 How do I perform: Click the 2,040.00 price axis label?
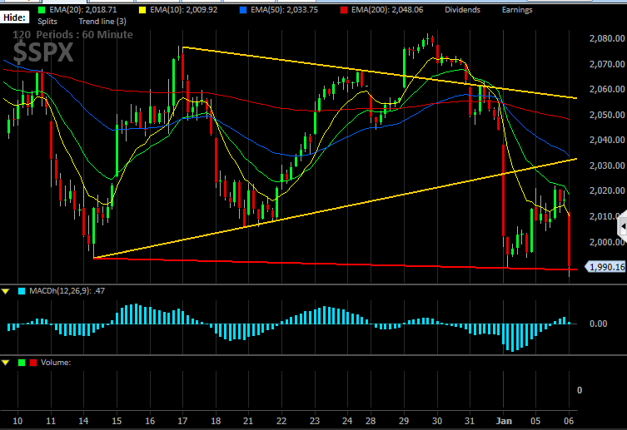pyautogui.click(x=607, y=140)
